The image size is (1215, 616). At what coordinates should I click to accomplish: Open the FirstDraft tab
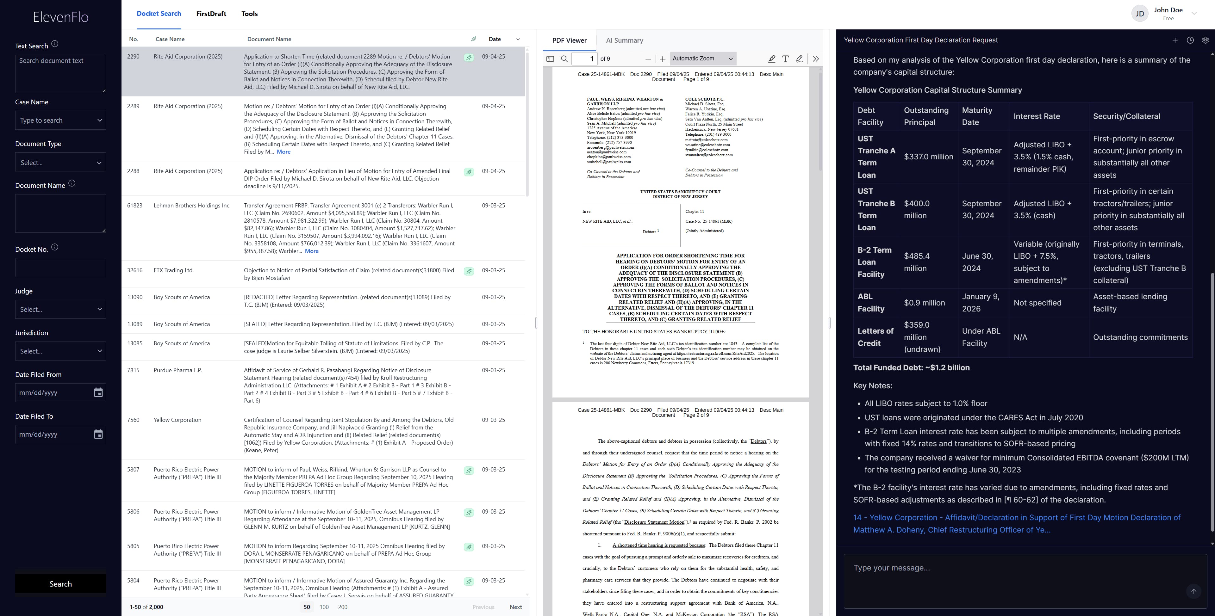[x=211, y=14]
